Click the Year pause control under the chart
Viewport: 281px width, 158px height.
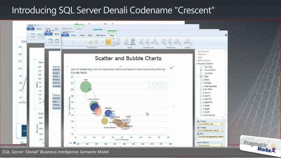pyautogui.click(x=75, y=143)
